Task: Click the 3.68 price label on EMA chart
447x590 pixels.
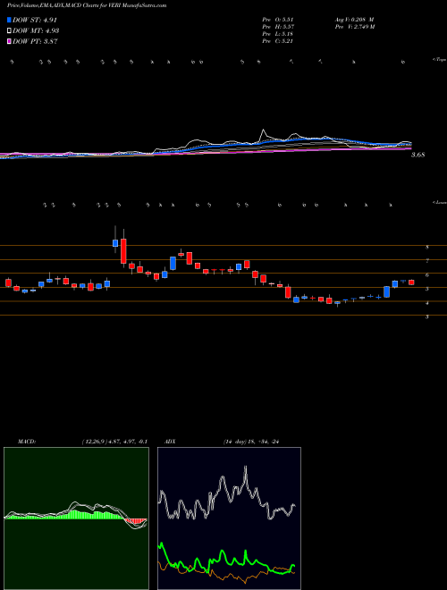Action: point(417,155)
